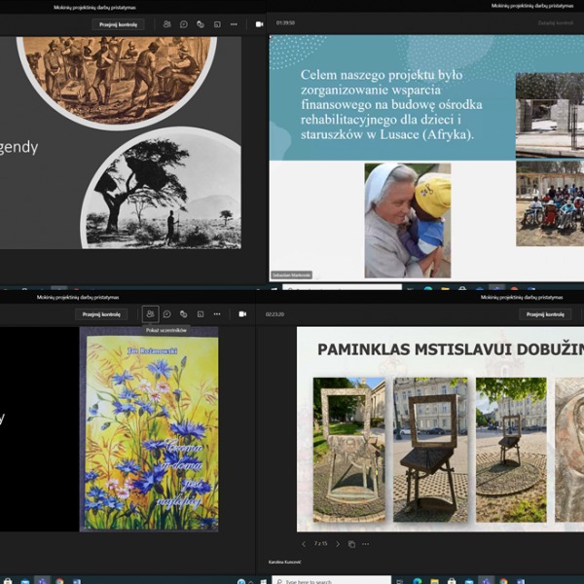Click meeting timer 02:23:20
584x584 pixels.
point(274,314)
